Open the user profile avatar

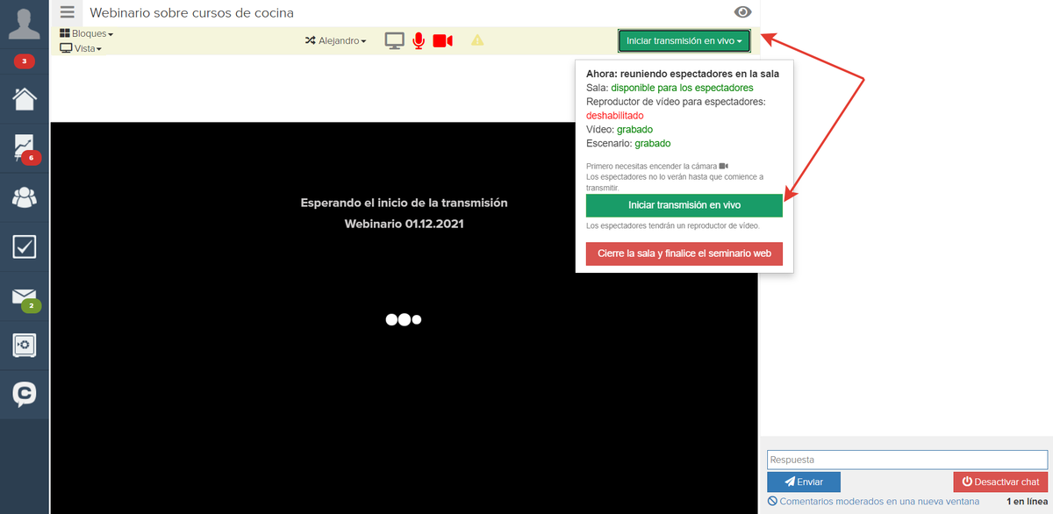pyautogui.click(x=25, y=22)
